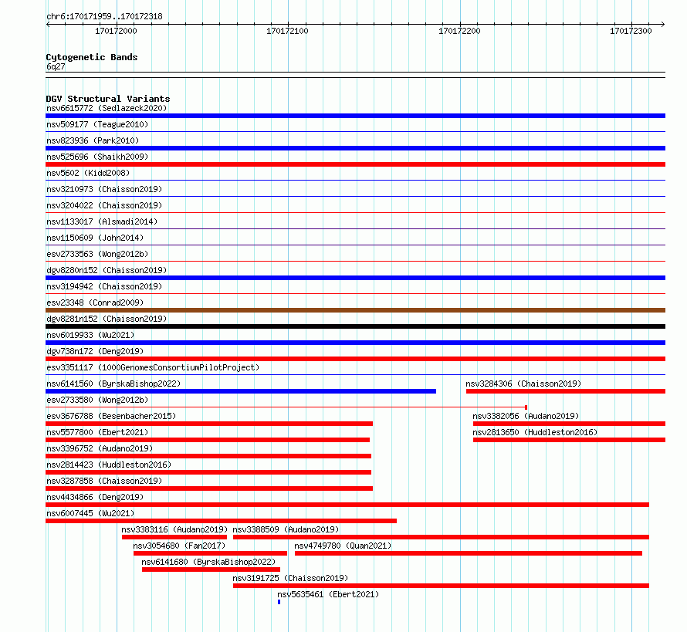
Task: Click nsv4434866 (Deng2019) label
Action: click(95, 497)
